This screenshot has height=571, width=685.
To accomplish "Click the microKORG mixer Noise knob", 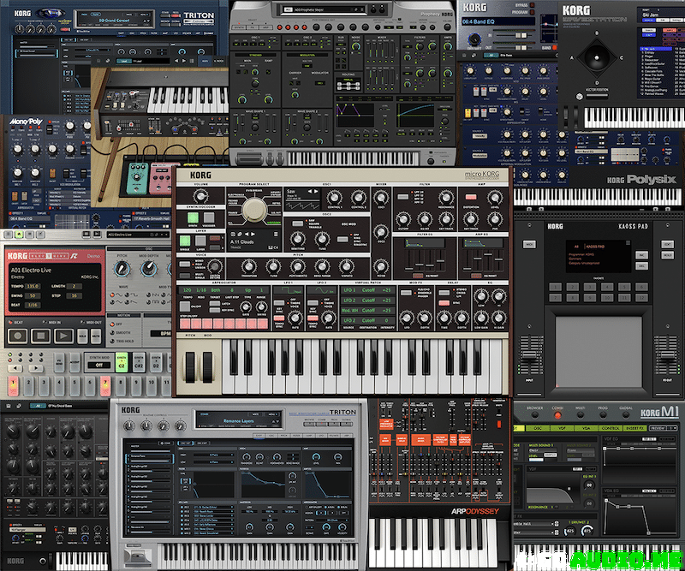I will 381,266.
